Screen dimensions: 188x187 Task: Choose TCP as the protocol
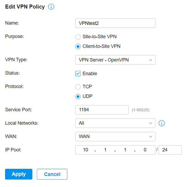[78, 87]
